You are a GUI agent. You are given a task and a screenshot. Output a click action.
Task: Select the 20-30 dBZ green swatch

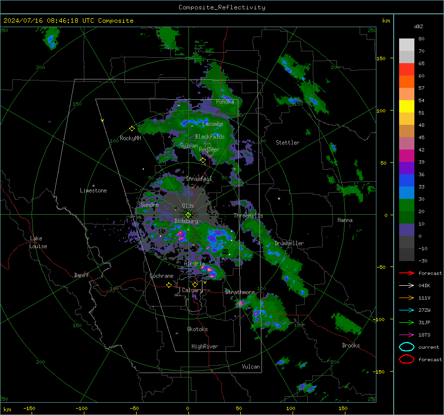[407, 205]
